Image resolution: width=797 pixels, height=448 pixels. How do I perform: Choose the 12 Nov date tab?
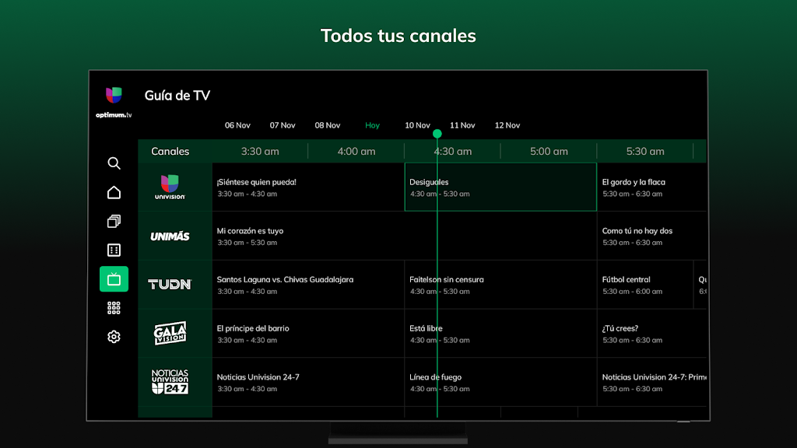(x=507, y=125)
